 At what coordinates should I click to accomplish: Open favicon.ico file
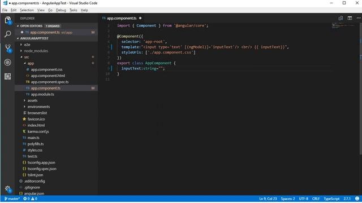(x=57, y=119)
